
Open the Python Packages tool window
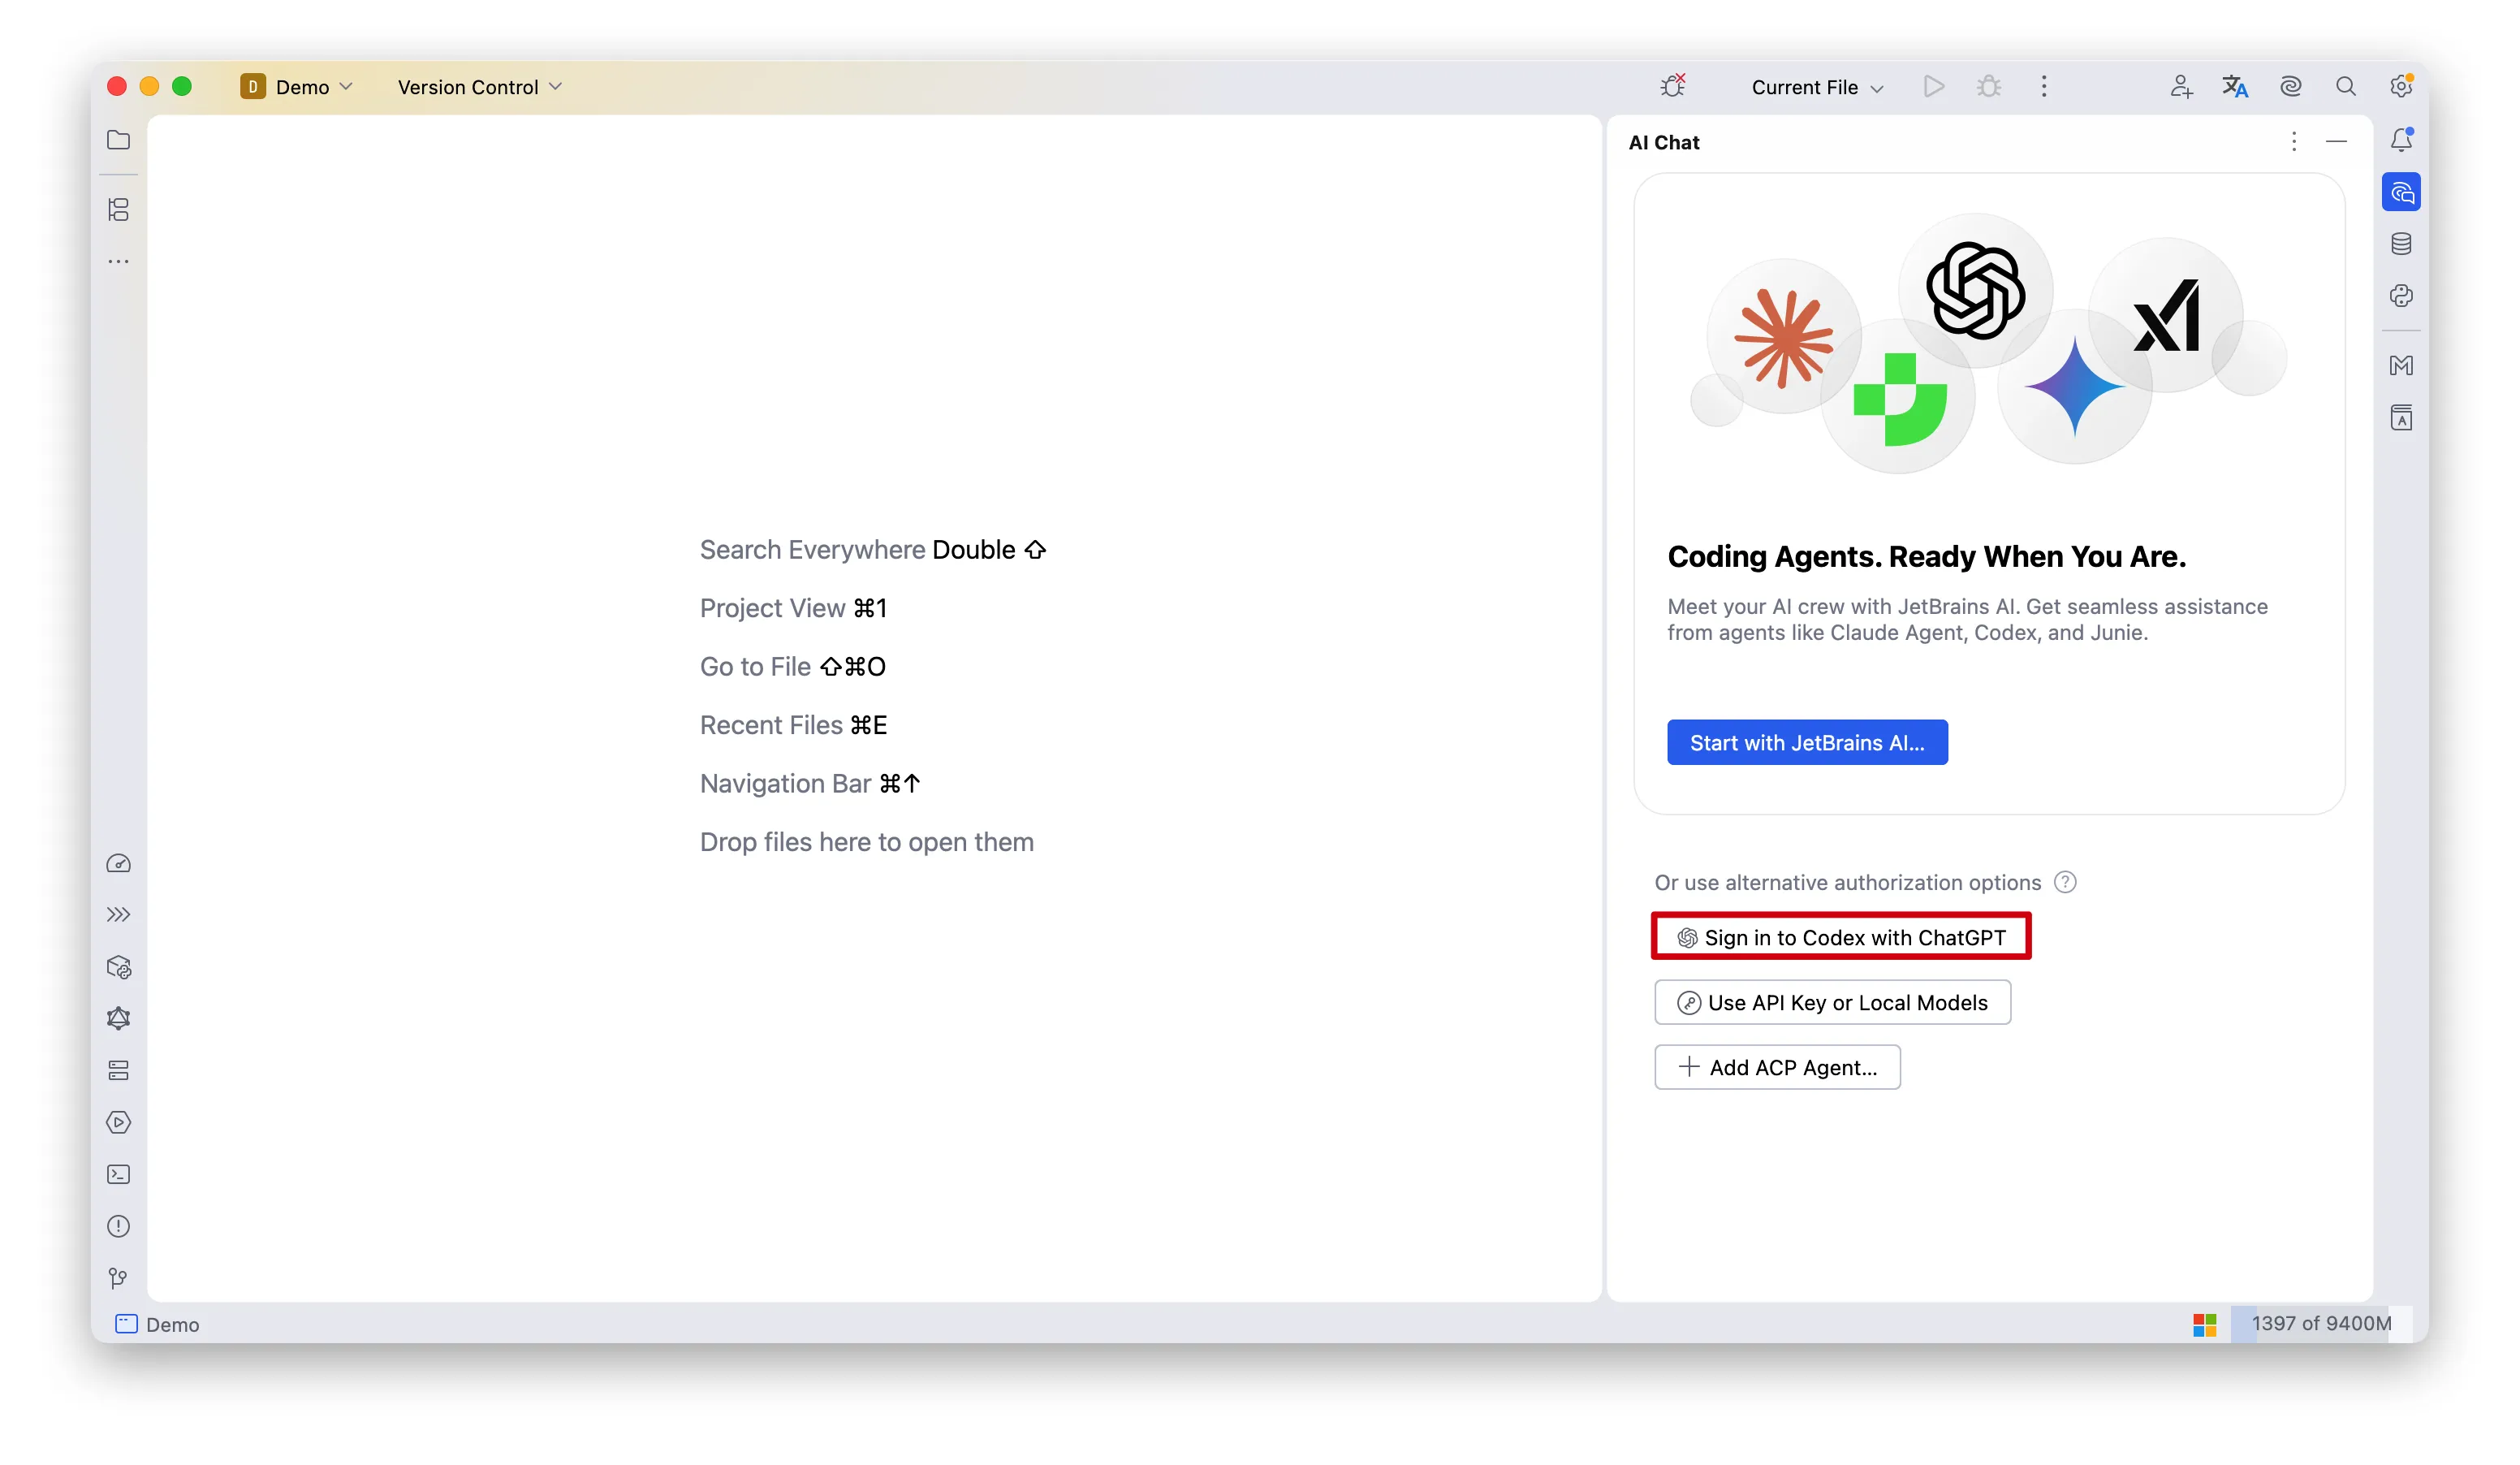tap(118, 967)
